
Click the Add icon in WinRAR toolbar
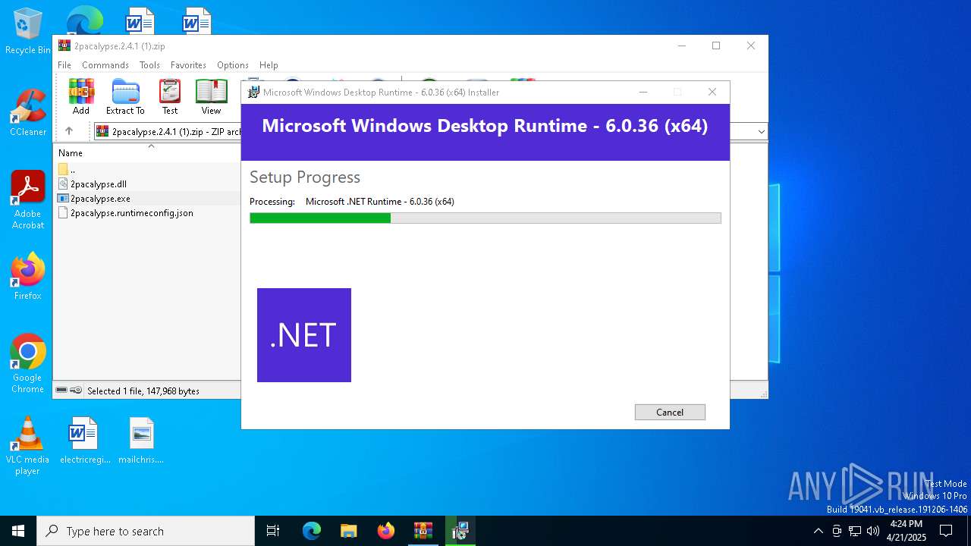tap(81, 96)
